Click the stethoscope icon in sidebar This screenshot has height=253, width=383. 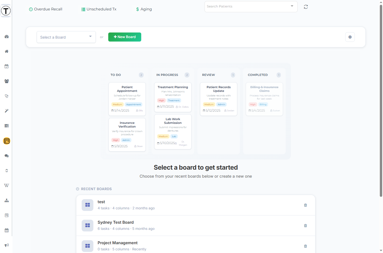tap(7, 96)
